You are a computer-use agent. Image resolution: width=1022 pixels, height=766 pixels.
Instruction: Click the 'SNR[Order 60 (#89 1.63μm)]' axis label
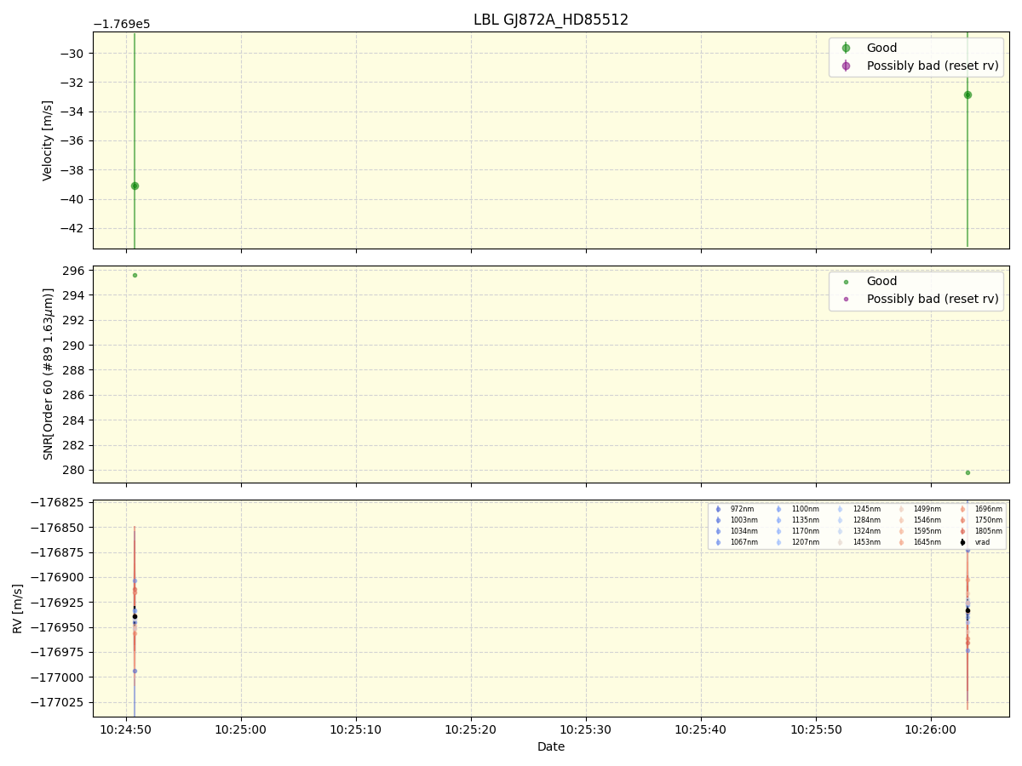49,374
